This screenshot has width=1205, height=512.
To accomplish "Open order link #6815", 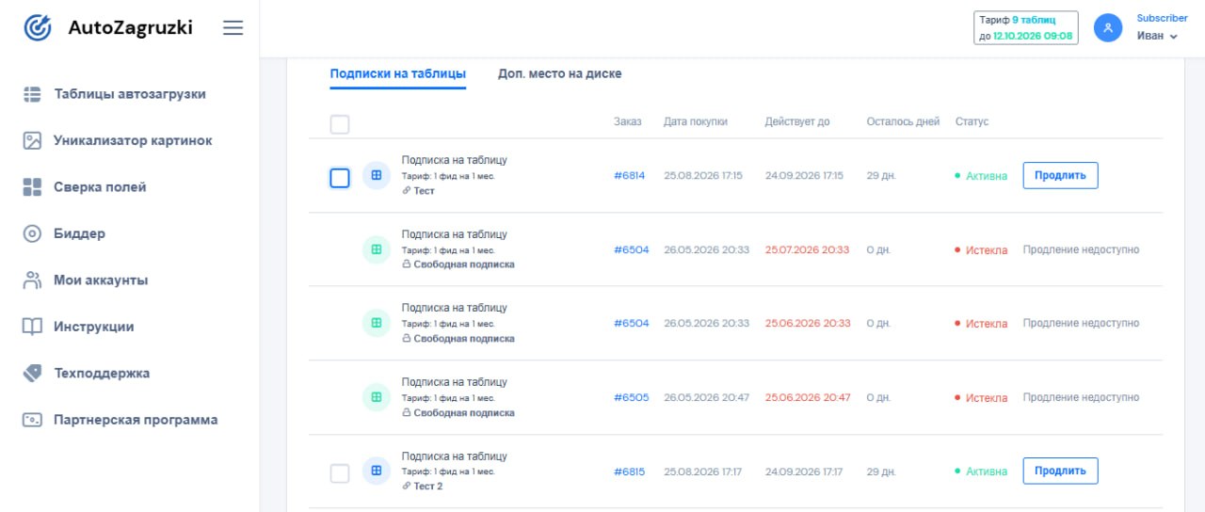I will click(x=630, y=472).
